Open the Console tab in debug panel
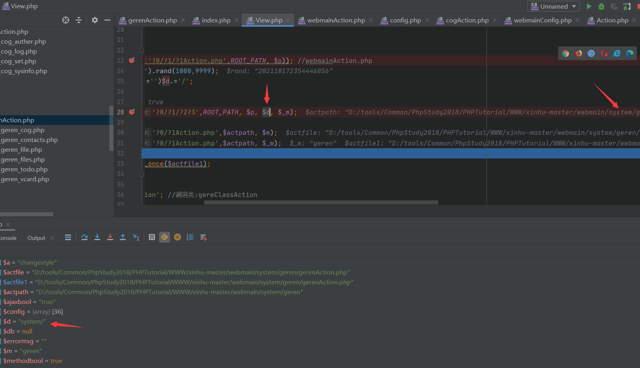This screenshot has width=640, height=368. tap(8, 238)
